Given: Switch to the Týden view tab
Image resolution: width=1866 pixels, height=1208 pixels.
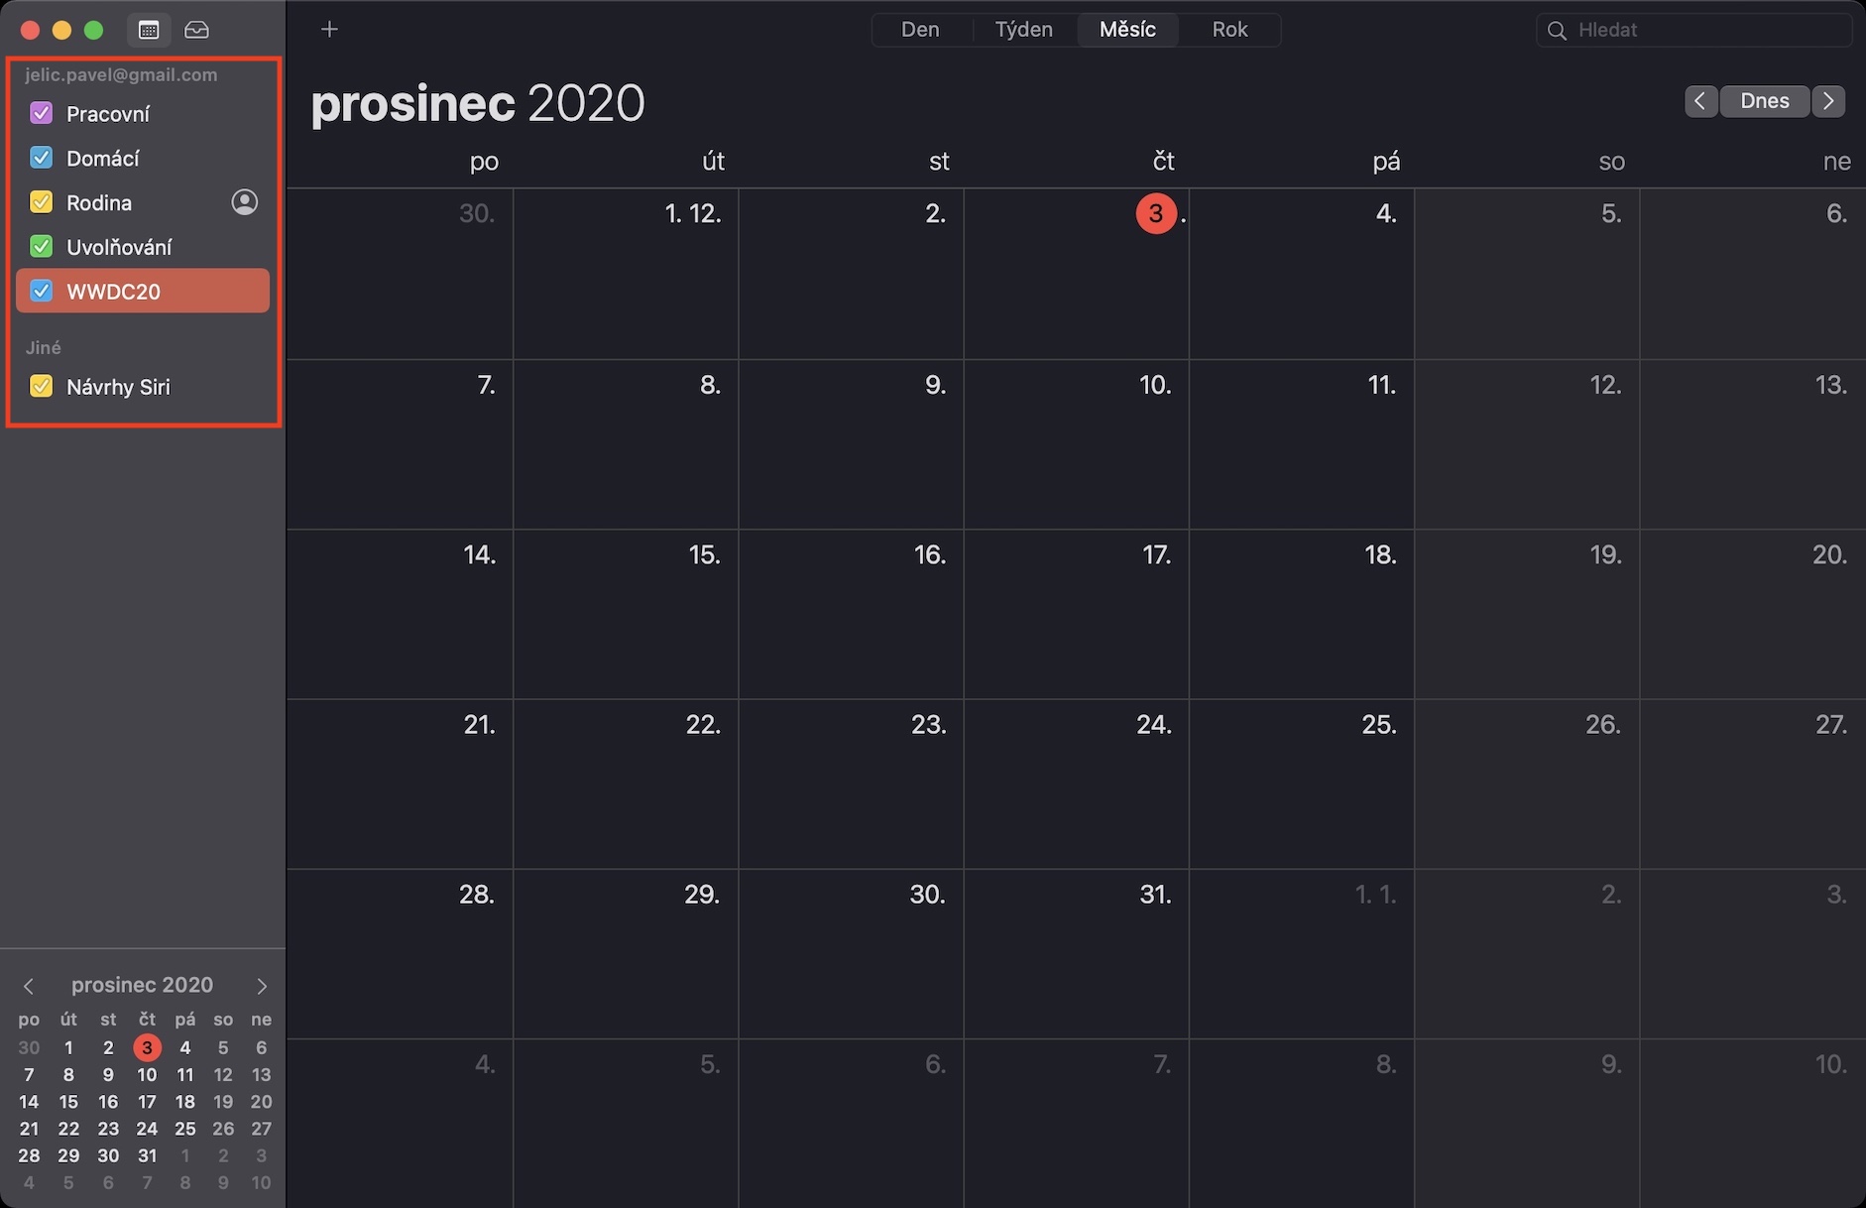Looking at the screenshot, I should tap(1023, 30).
